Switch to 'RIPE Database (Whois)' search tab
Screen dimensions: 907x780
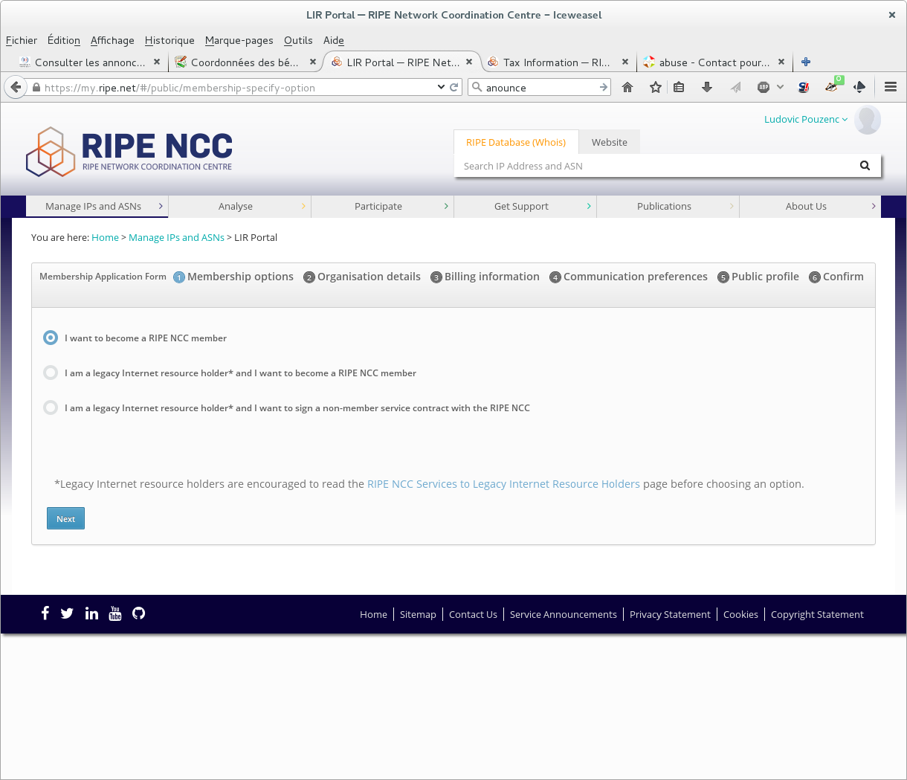tap(516, 142)
